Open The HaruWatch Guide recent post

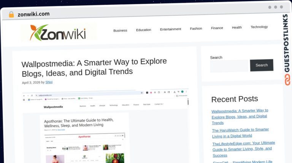pyautogui.click(x=240, y=133)
